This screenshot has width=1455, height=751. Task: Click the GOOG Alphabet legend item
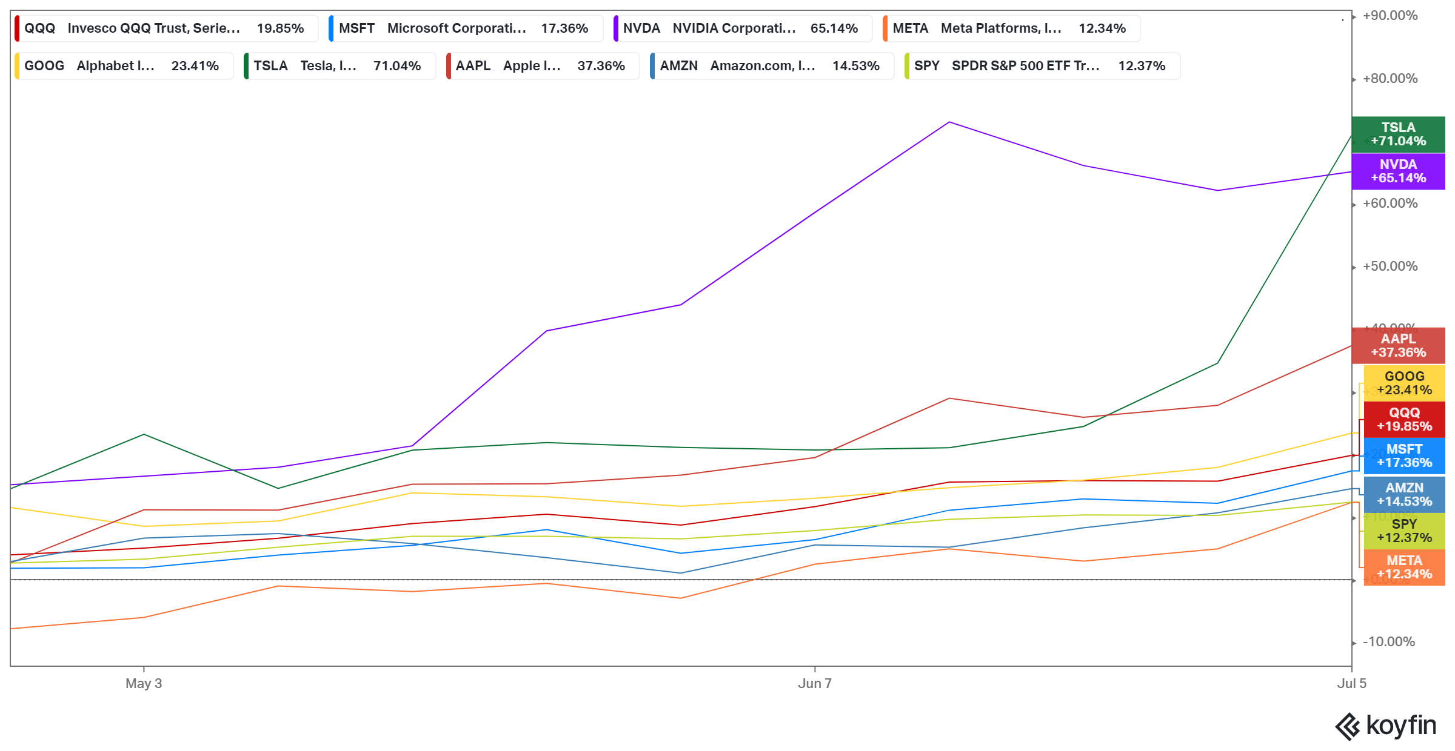(x=124, y=66)
